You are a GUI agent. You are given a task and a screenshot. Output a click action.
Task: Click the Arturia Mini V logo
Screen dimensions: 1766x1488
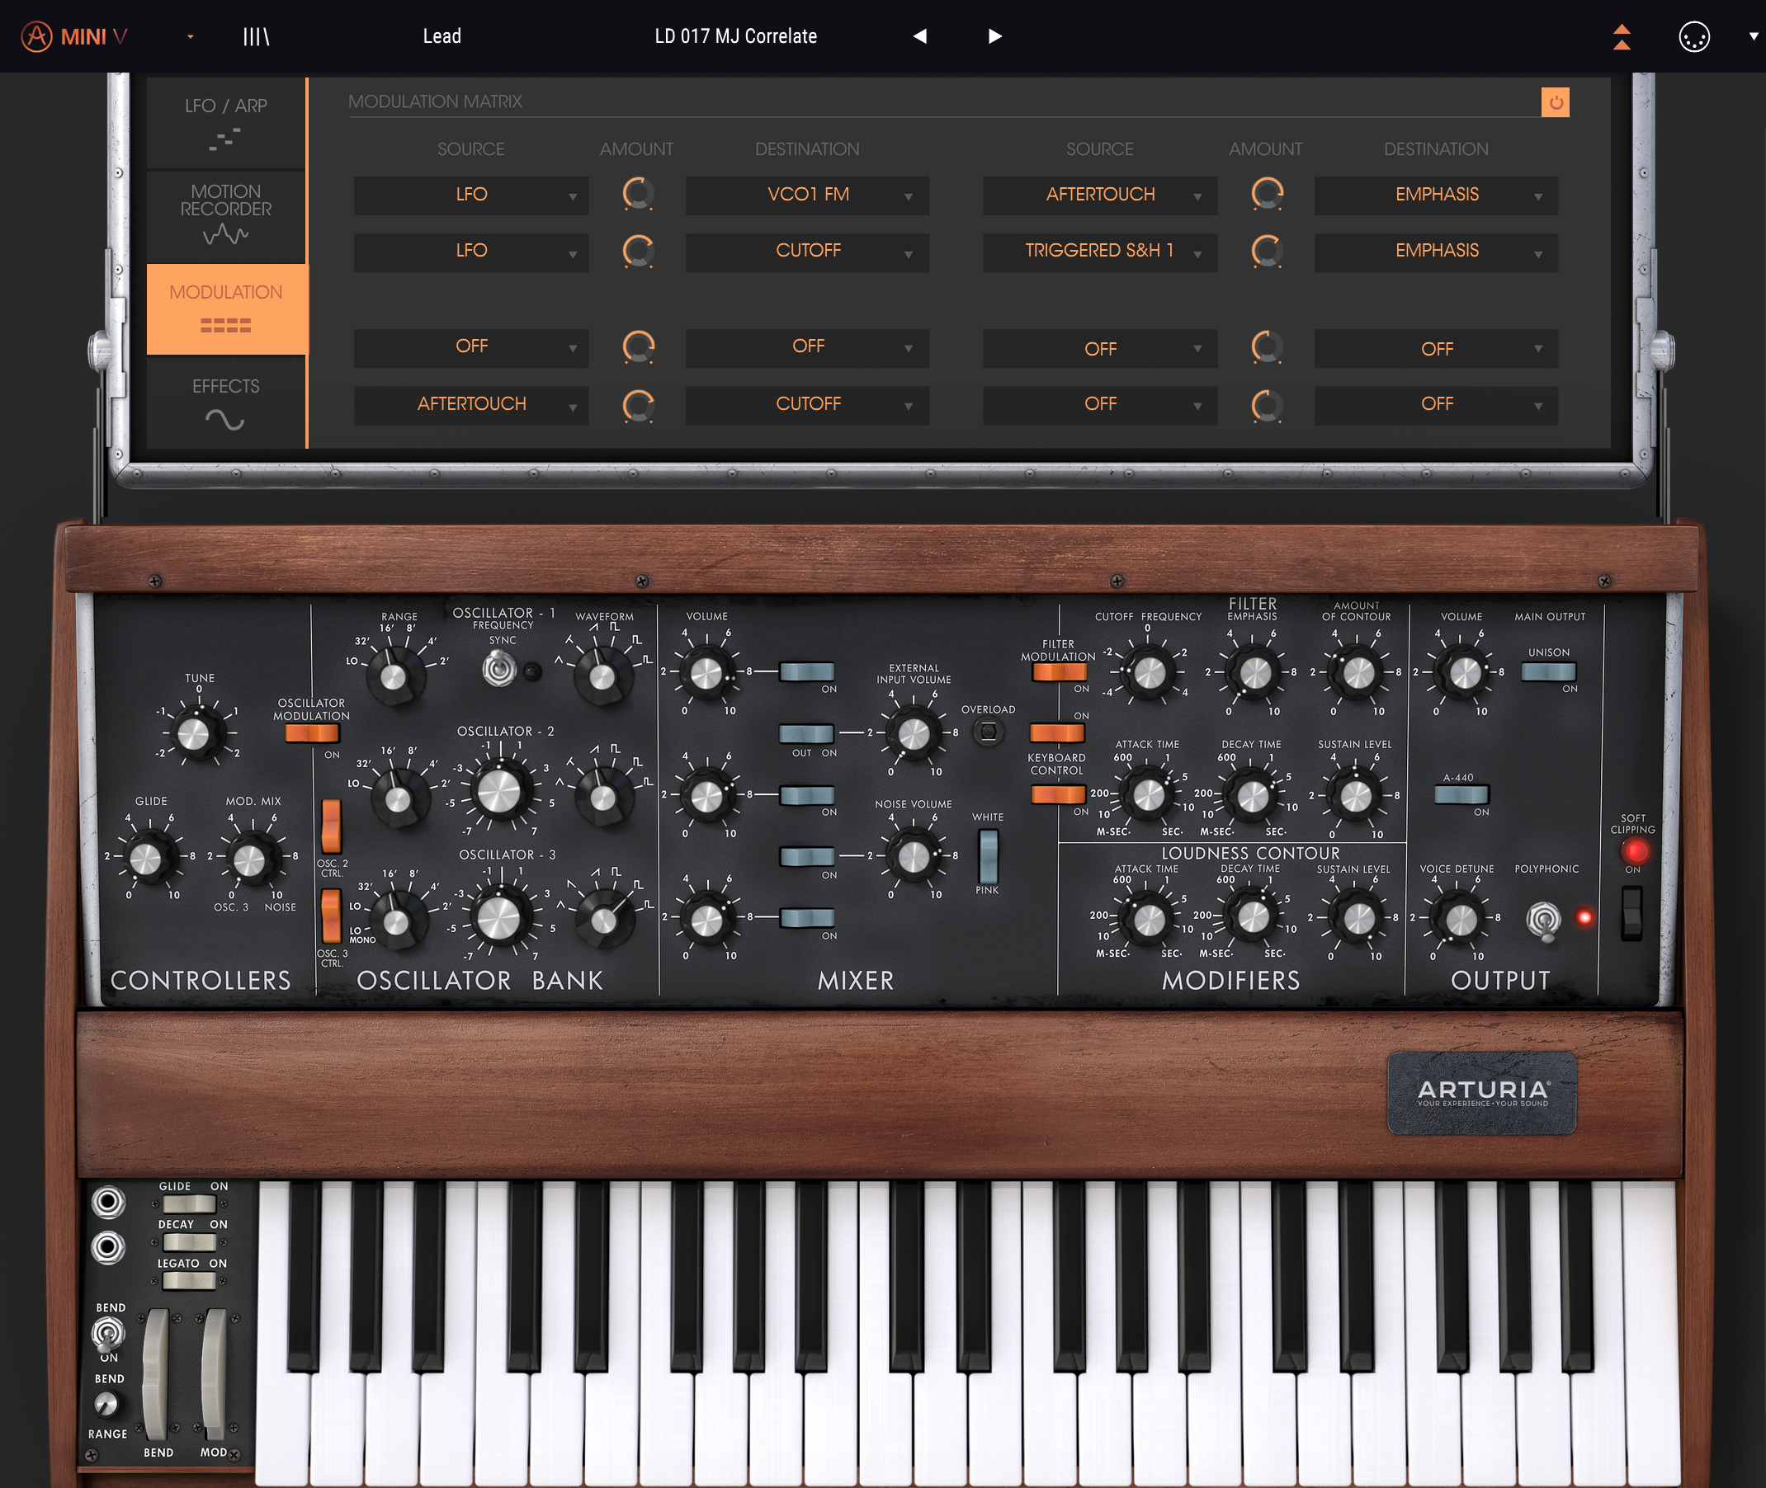click(x=74, y=36)
